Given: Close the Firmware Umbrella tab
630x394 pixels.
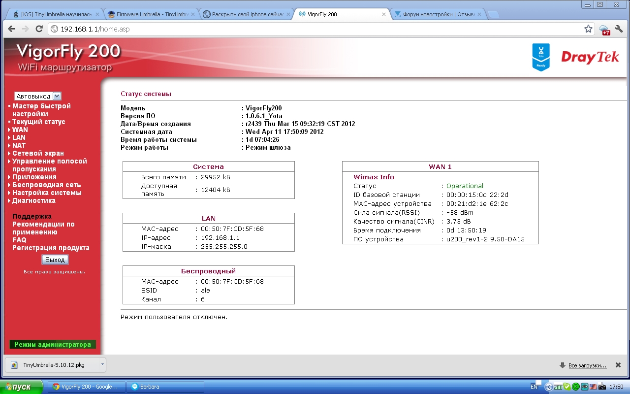Looking at the screenshot, I should [192, 15].
